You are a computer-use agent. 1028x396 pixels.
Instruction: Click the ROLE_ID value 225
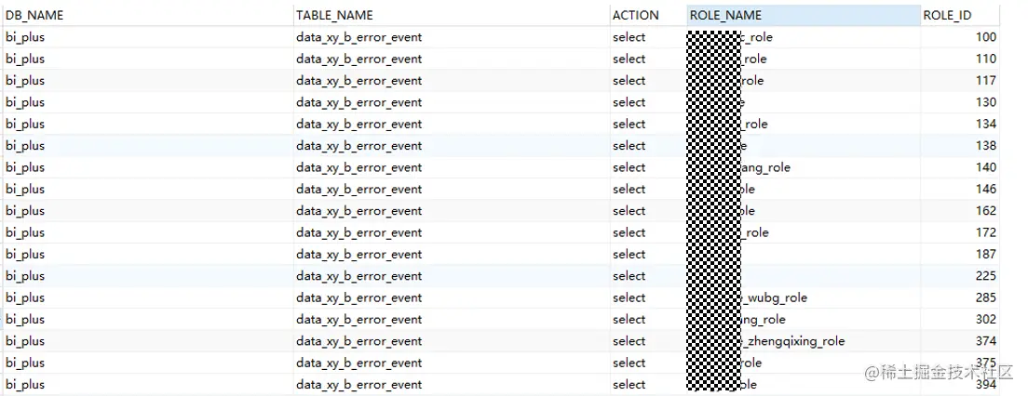985,275
